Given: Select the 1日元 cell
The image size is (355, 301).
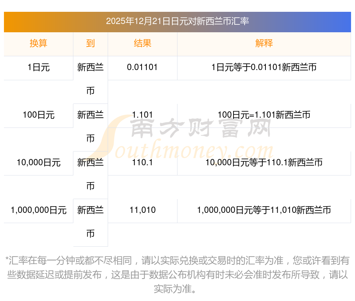Looking at the screenshot, I should [x=38, y=67].
